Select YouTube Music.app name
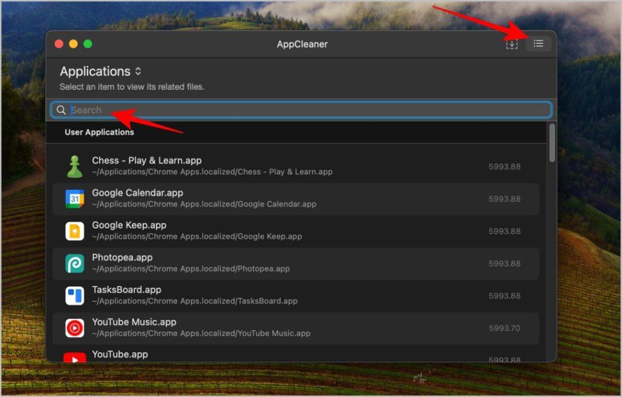Viewport: 622px width, 397px height. (134, 322)
